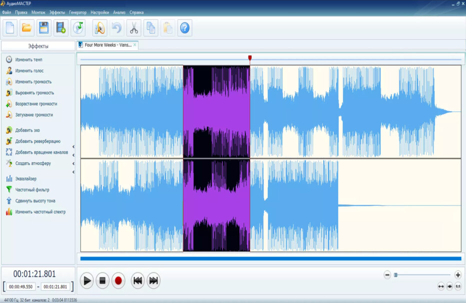This screenshot has height=303, width=466.
Task: Cut the selection with the scissors icon
Action: pyautogui.click(x=133, y=28)
